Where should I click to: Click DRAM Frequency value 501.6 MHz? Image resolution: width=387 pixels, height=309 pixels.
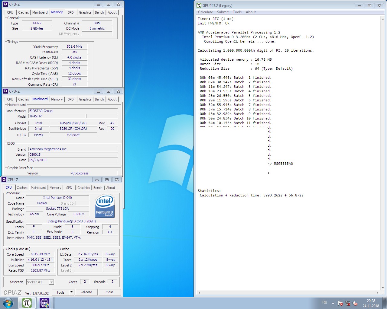pos(74,46)
